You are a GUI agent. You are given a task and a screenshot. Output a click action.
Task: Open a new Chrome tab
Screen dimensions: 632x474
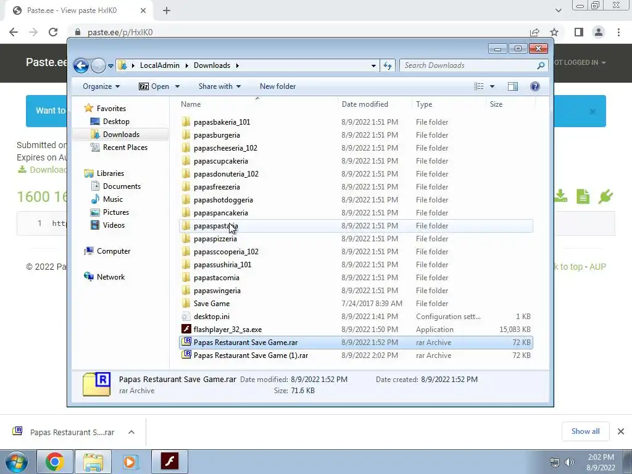click(x=167, y=10)
